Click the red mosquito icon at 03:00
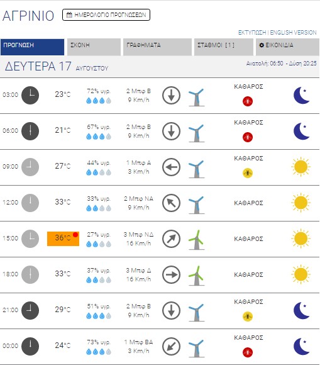The width and height of the screenshot is (320, 365). 248,101
